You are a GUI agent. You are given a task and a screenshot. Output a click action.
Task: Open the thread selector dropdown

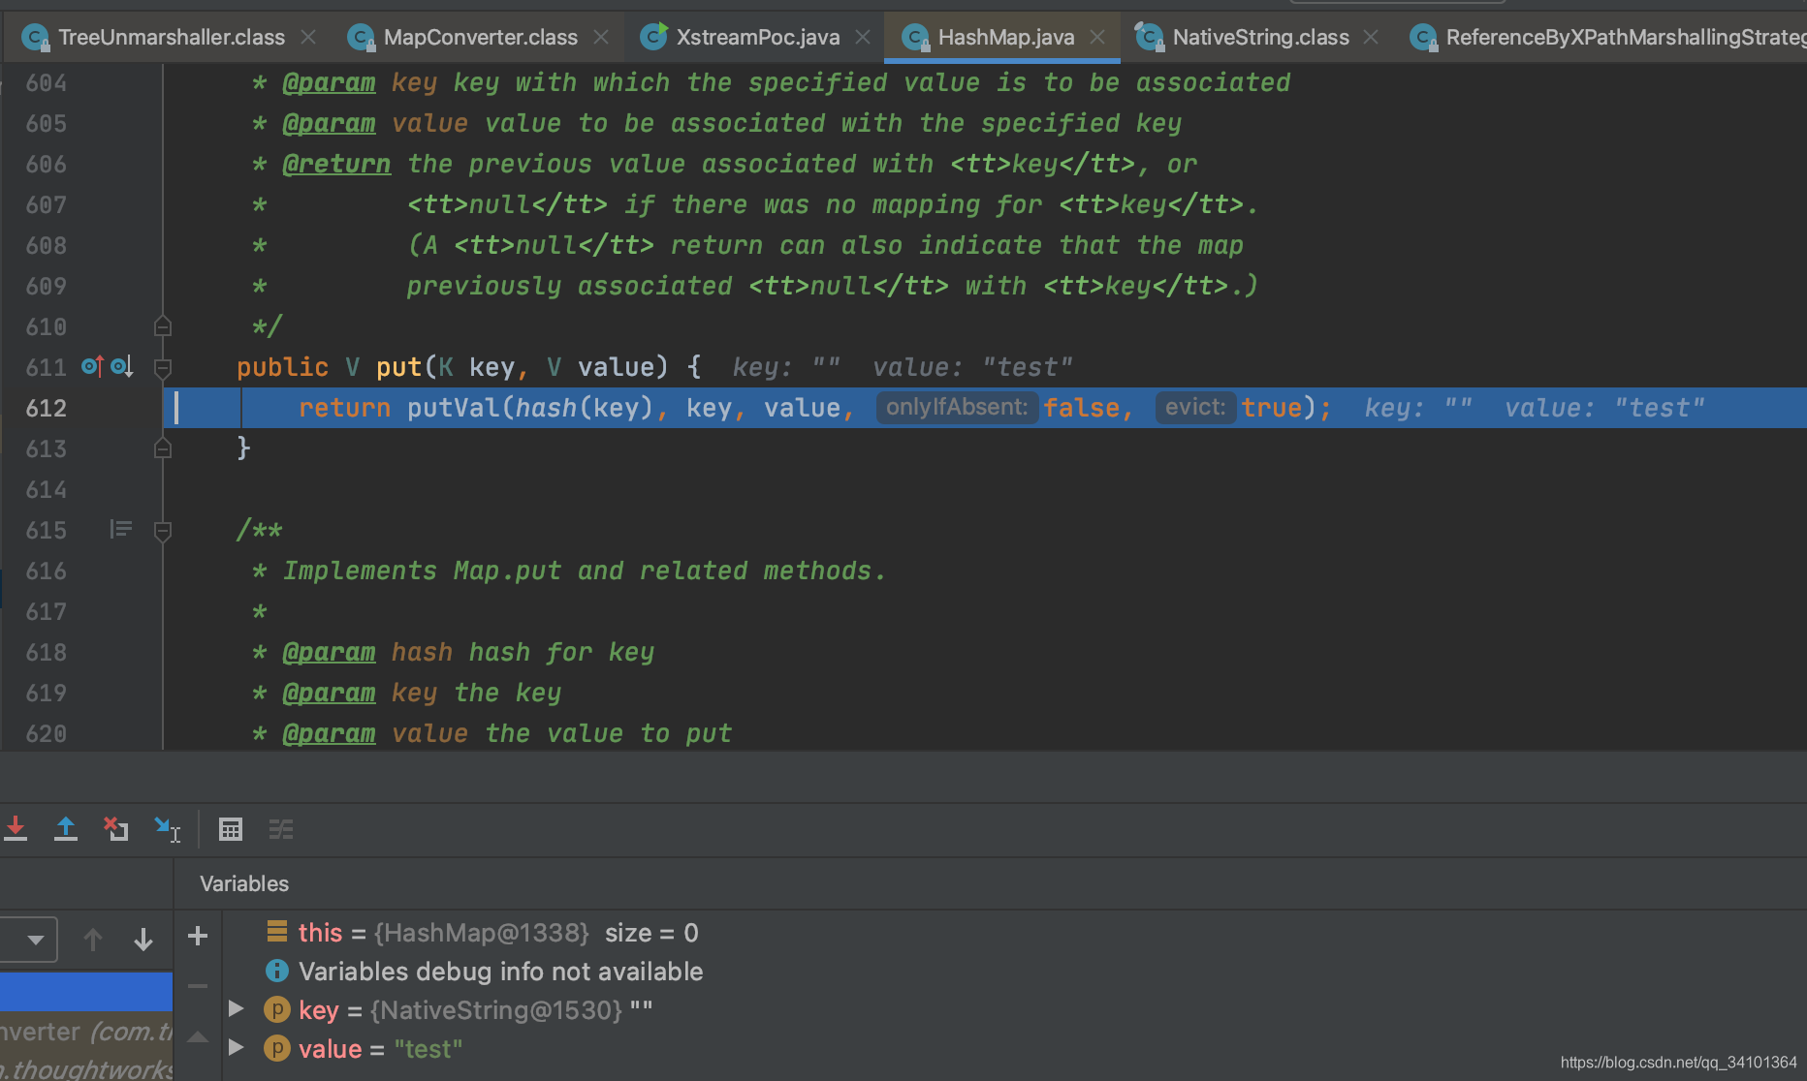coord(29,940)
